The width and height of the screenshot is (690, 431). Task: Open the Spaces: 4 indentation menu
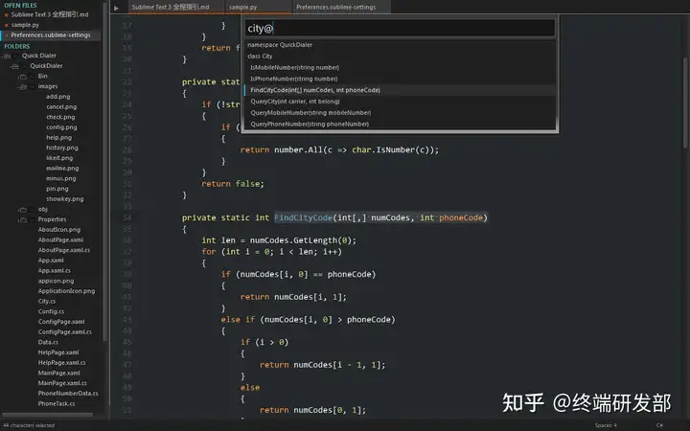[x=606, y=425]
